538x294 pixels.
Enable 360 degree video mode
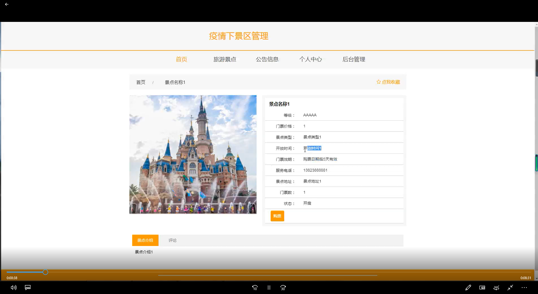point(496,288)
